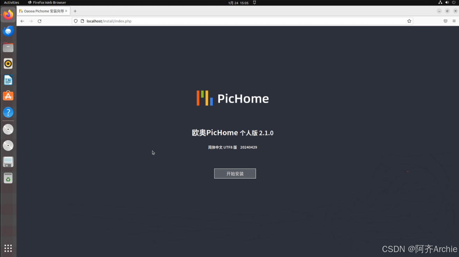Click the localhost address bar
This screenshot has height=257, width=459.
[242, 21]
